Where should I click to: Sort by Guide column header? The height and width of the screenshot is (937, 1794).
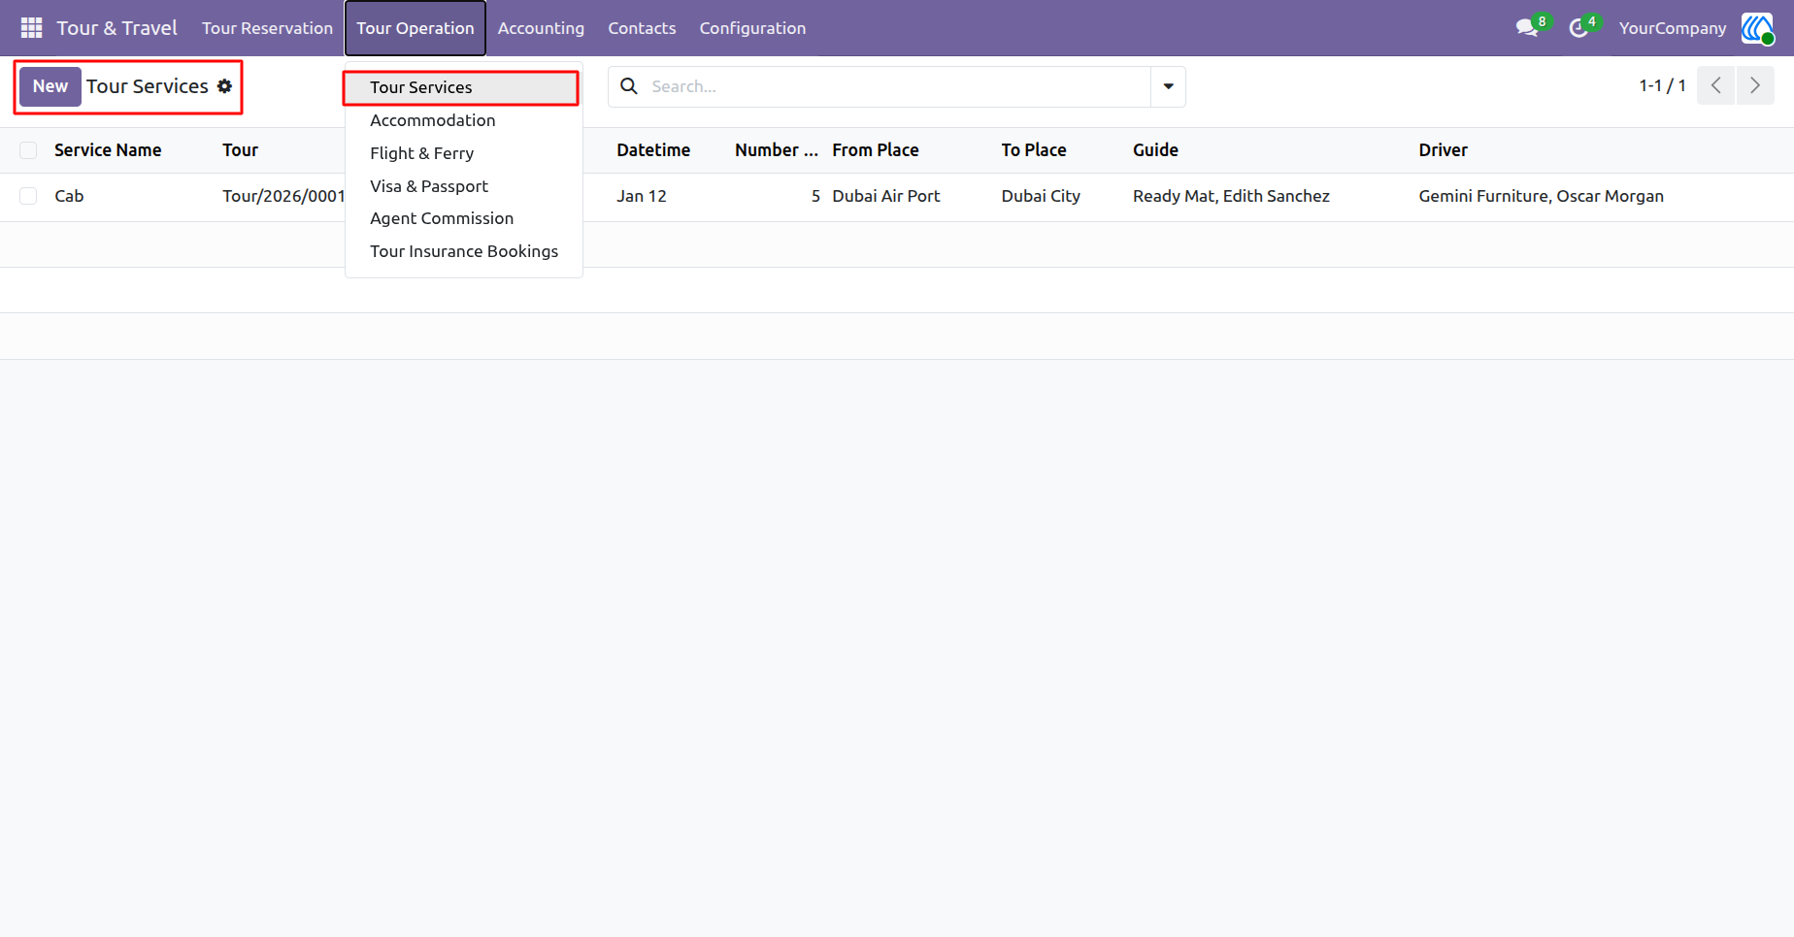pyautogui.click(x=1155, y=150)
